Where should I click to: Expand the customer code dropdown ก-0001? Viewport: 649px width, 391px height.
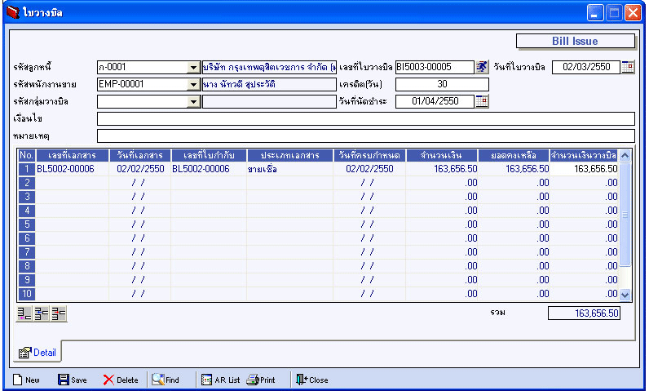point(193,68)
